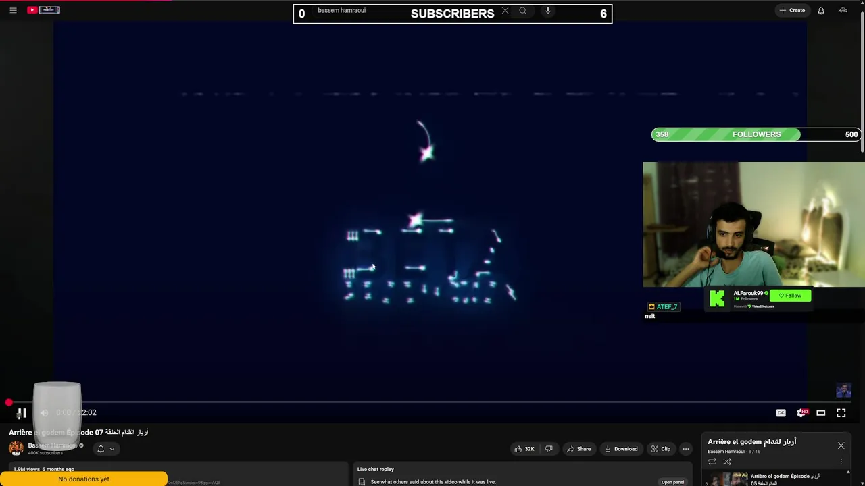Viewport: 865px width, 486px height.
Task: Open the account avatar menu
Action: 843,10
